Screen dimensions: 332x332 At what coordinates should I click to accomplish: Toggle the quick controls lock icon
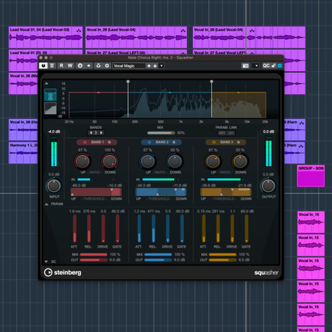tap(274, 66)
